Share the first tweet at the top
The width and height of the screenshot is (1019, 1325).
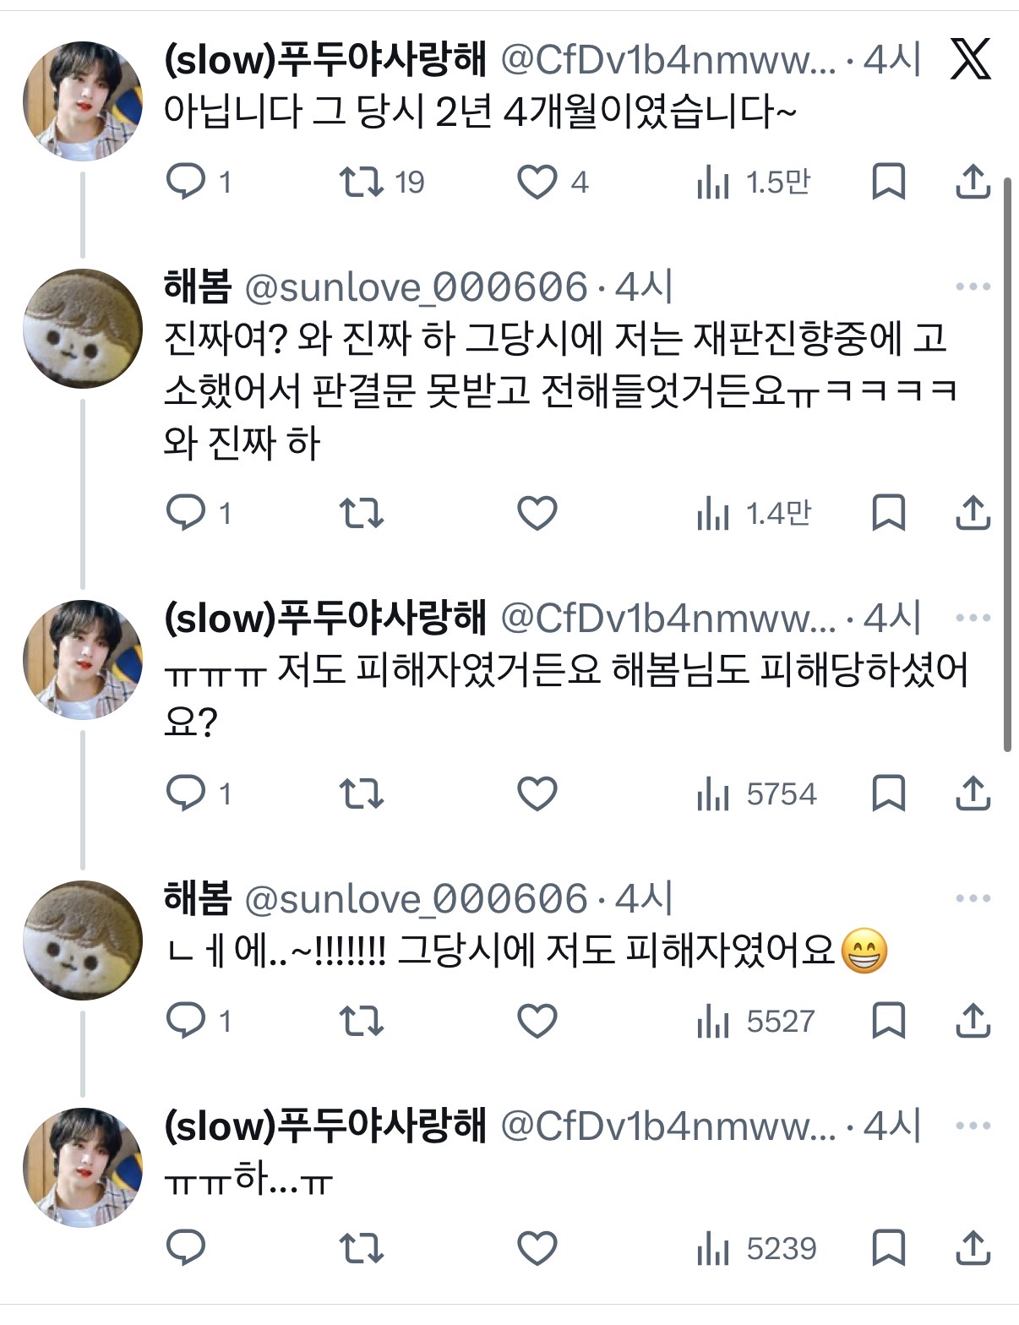973,182
